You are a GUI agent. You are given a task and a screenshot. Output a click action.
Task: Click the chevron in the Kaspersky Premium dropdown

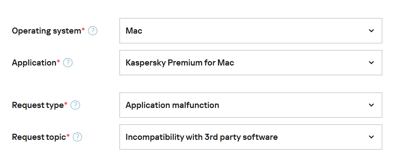tap(371, 63)
